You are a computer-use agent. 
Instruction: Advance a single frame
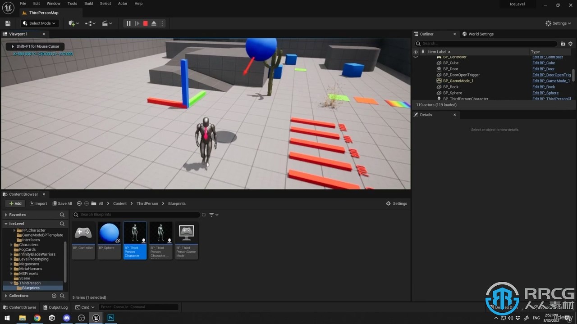(137, 23)
